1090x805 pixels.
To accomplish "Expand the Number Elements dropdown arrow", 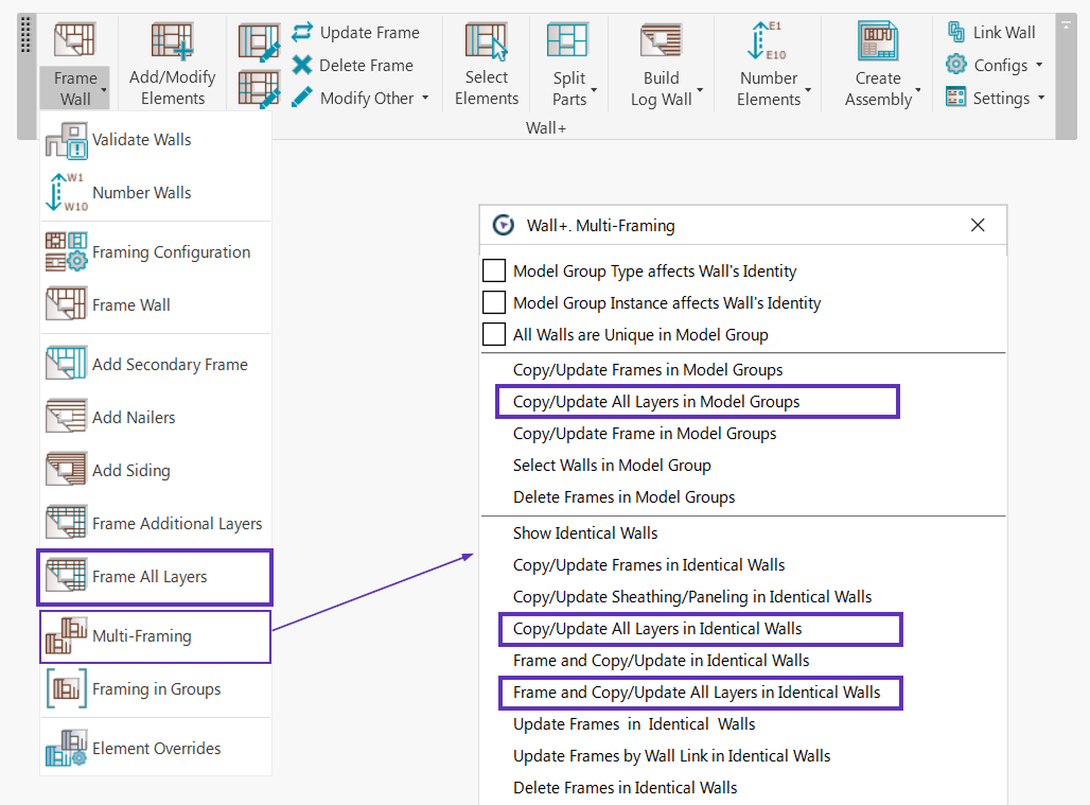I will [808, 90].
